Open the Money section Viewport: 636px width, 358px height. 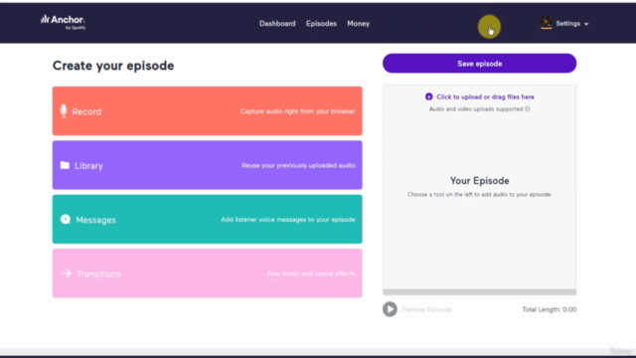coord(358,24)
